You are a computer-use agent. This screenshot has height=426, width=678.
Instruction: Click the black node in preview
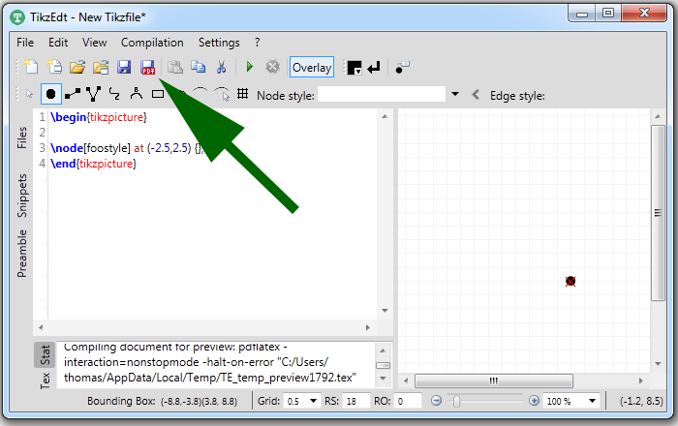[570, 282]
